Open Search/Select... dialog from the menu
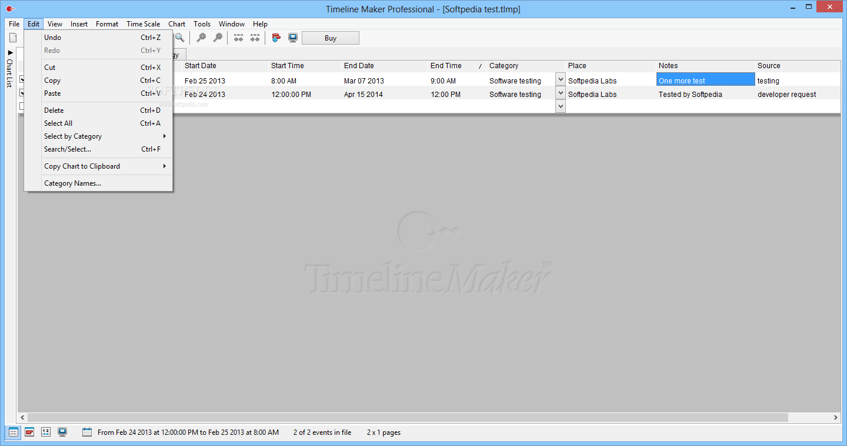 coord(98,149)
